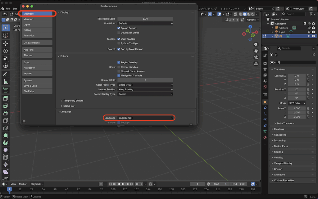Click the play animation button
318x199 pixels.
point(123,184)
